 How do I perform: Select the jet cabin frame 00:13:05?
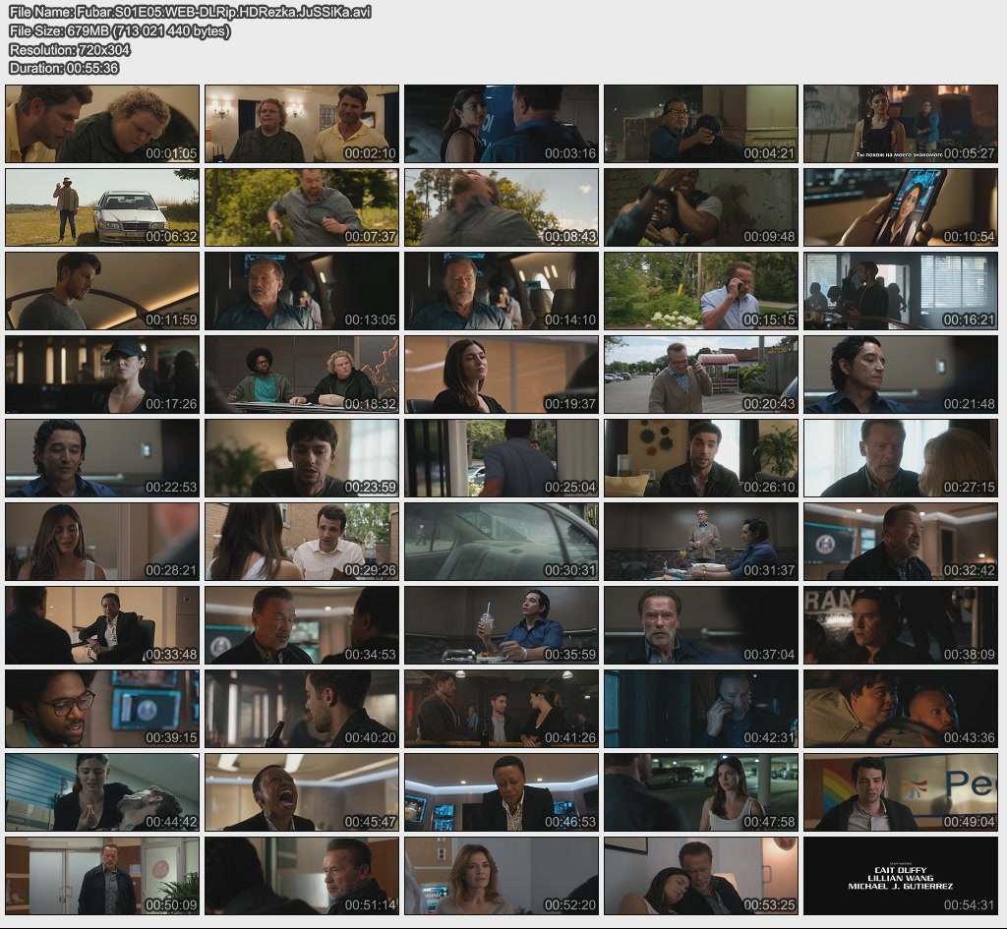(x=302, y=291)
